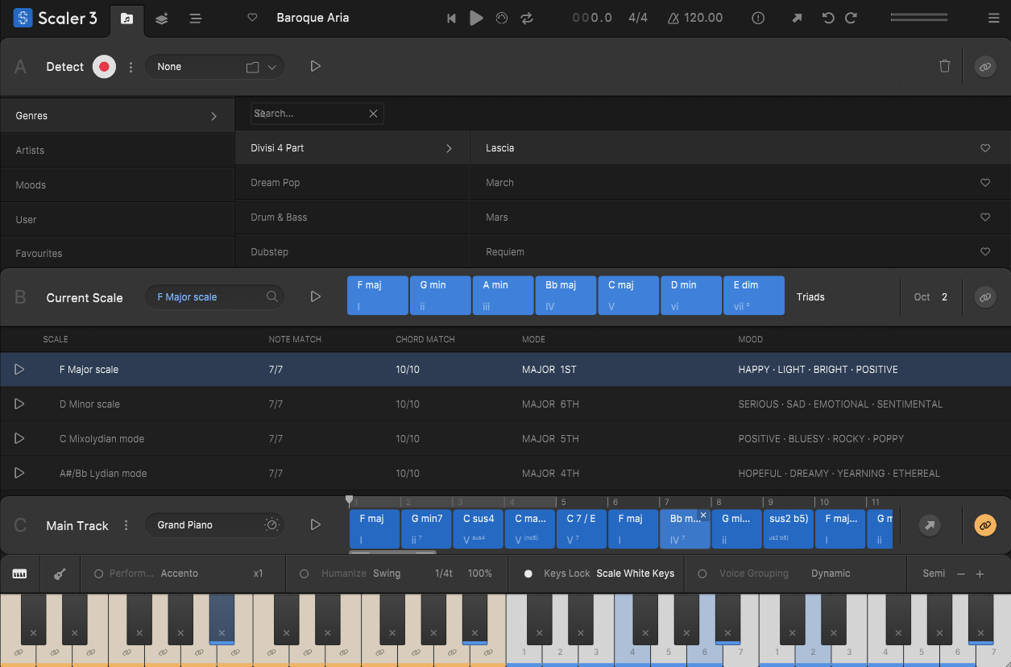Select User category
This screenshot has height=667, width=1011.
coord(117,219)
